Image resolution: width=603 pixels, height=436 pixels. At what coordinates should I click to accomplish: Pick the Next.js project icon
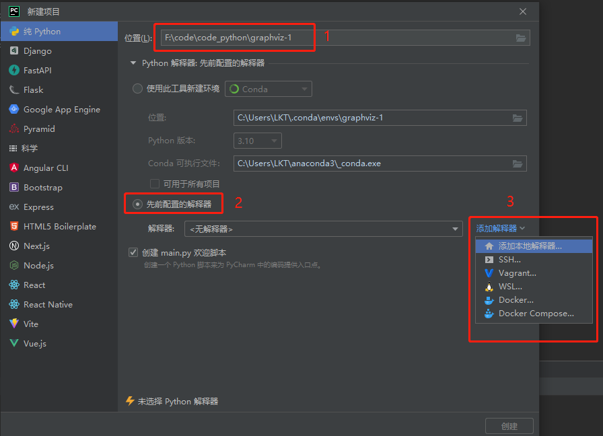point(14,246)
